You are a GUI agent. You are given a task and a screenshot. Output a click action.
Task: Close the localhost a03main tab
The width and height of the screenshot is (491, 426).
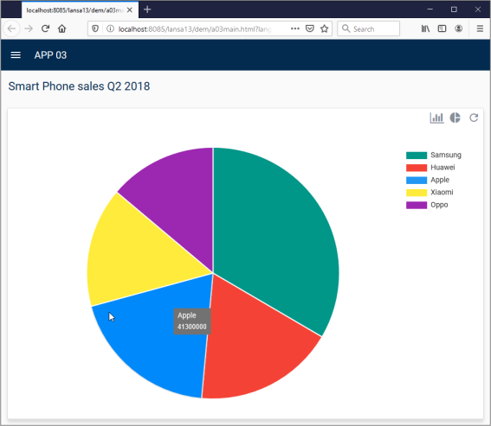(130, 10)
